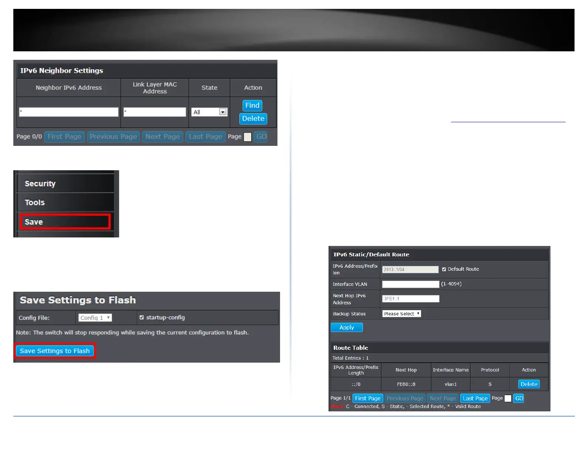The width and height of the screenshot is (586, 452).
Task: Click First Page in Neighbor Settings pagination
Action: coord(64,137)
